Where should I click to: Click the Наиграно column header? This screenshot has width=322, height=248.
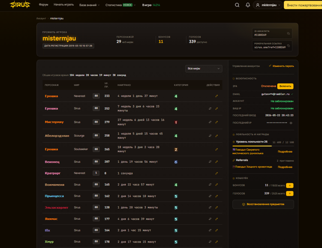124,85
